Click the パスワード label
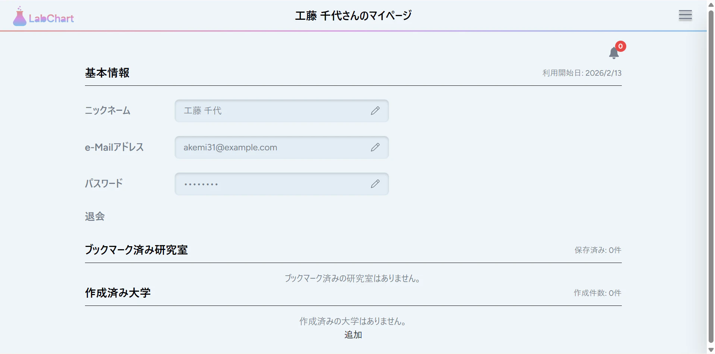The height and width of the screenshot is (354, 715). click(x=104, y=184)
